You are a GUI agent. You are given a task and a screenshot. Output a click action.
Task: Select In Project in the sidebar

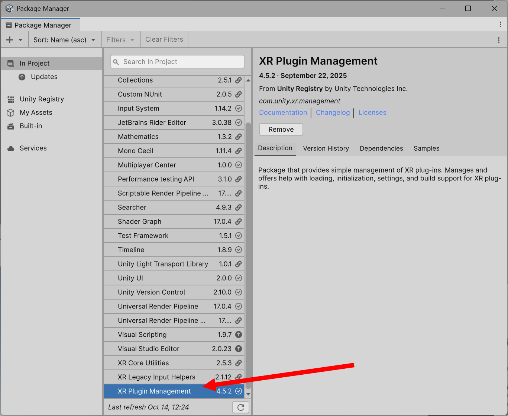(51, 63)
